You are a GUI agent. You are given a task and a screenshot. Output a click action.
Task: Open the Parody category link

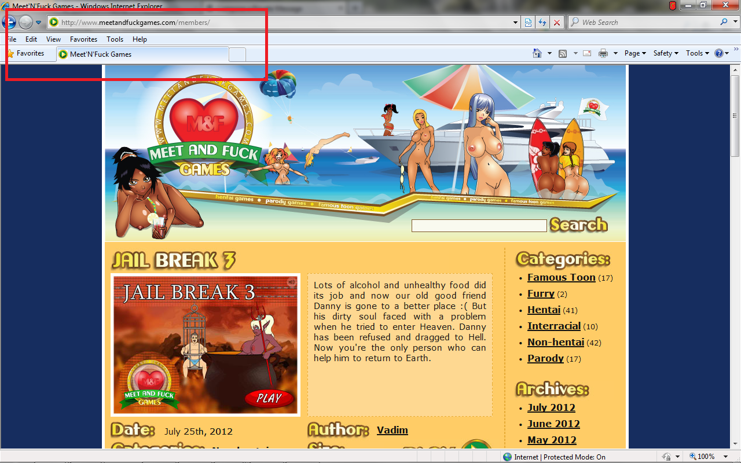point(545,358)
